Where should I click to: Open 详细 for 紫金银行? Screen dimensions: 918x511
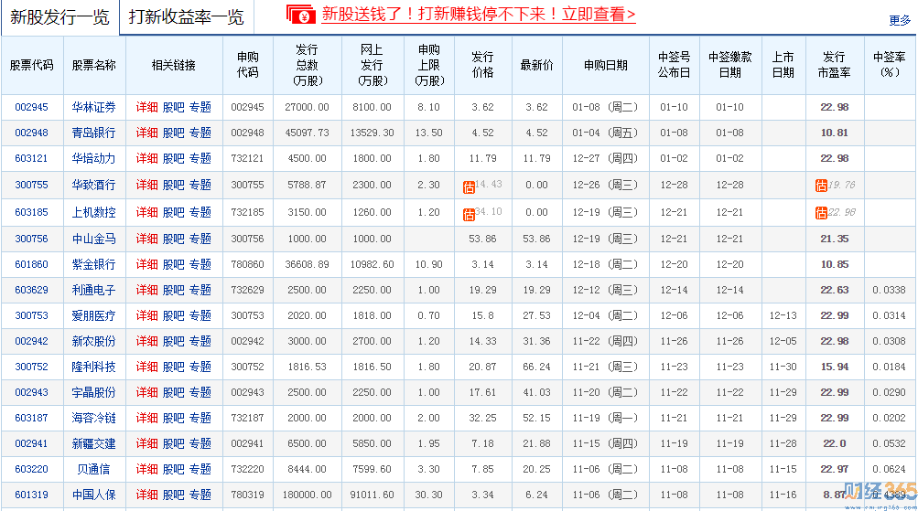click(147, 264)
